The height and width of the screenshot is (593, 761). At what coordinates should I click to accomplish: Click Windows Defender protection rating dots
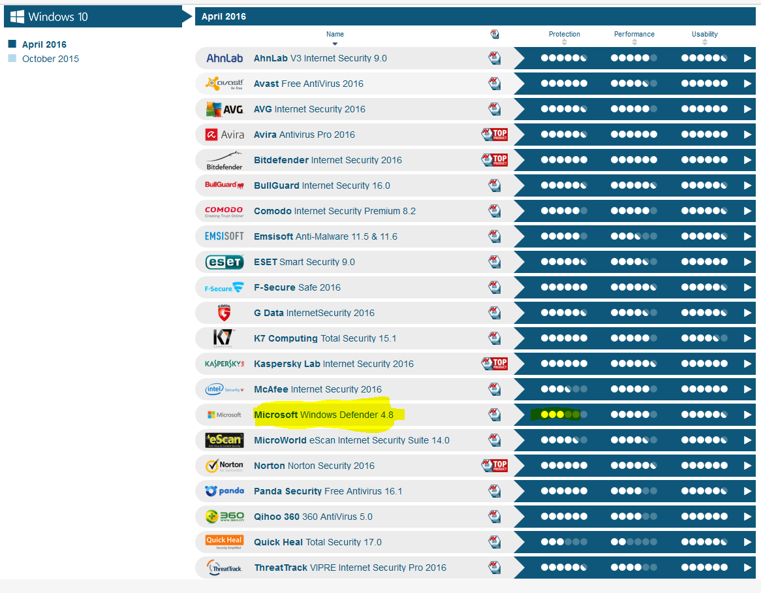pyautogui.click(x=564, y=415)
